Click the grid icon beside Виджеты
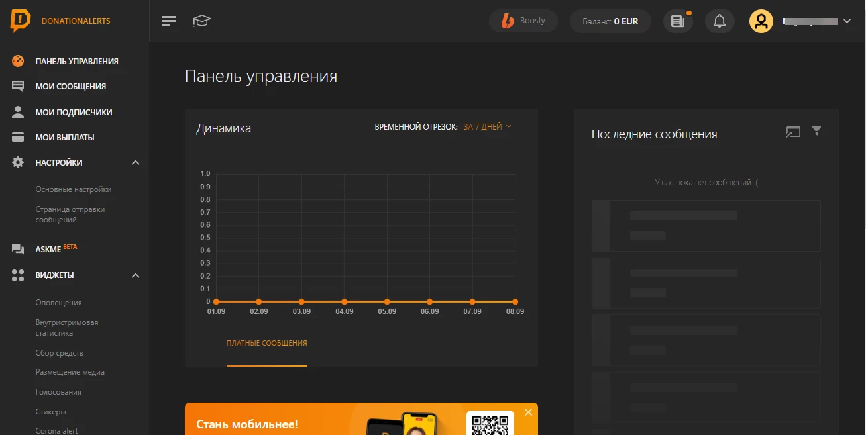Screen dimensions: 866x435 pyautogui.click(x=18, y=275)
